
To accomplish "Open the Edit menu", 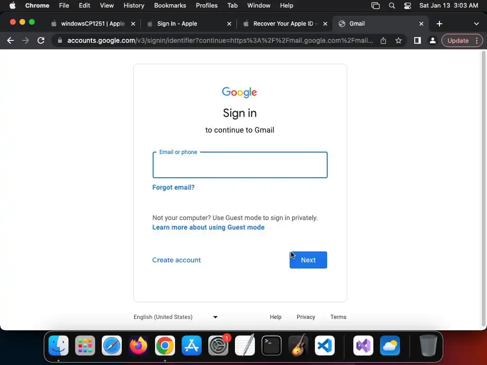I will (84, 6).
